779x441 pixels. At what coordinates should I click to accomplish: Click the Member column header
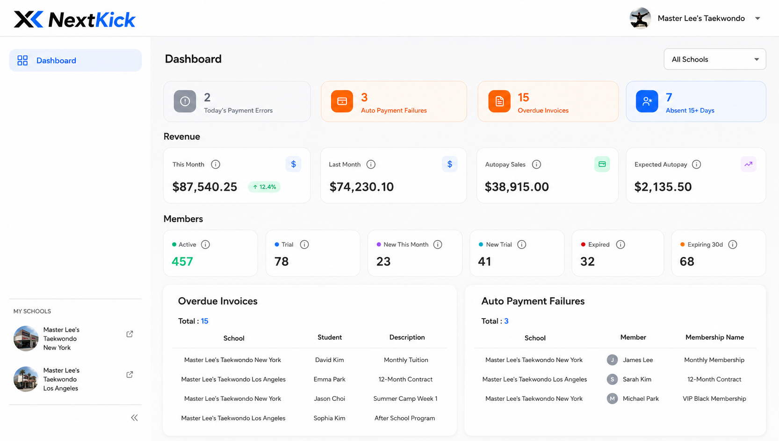[633, 337]
